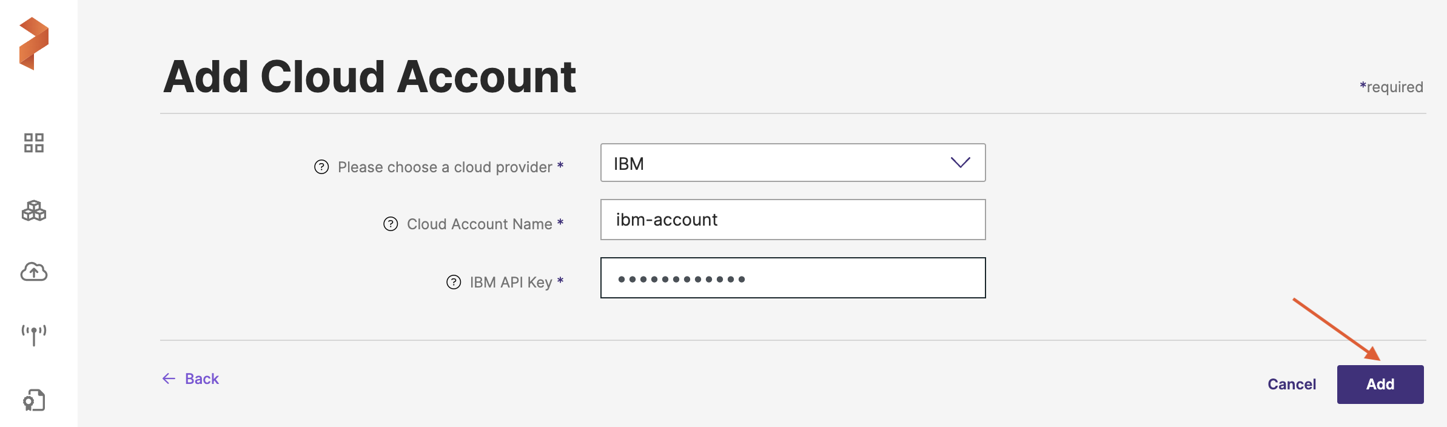The height and width of the screenshot is (427, 1447).
Task: Click the 'Cloud Account Name' label text
Action: pos(479,224)
